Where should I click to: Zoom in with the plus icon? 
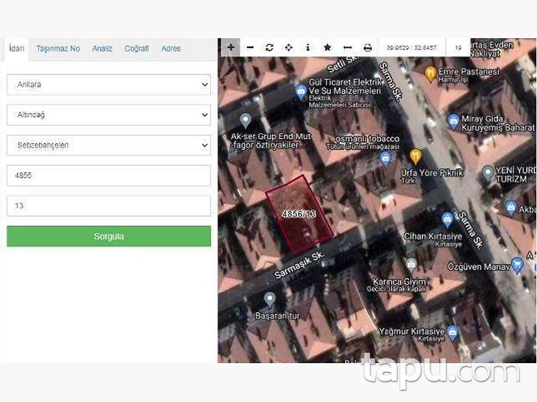coord(231,48)
